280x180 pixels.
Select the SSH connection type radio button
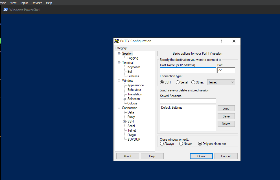[162, 82]
